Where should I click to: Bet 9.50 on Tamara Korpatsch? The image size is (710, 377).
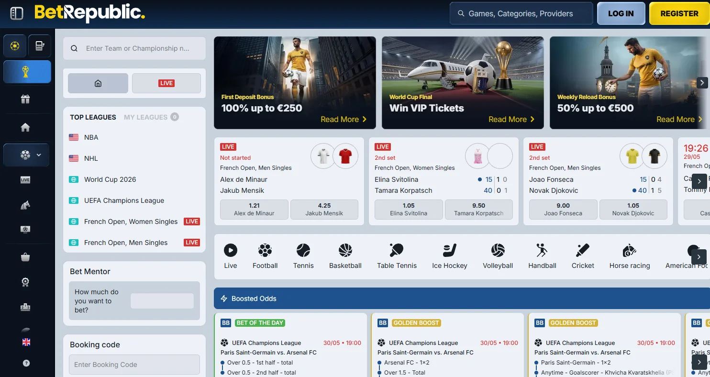pyautogui.click(x=479, y=209)
